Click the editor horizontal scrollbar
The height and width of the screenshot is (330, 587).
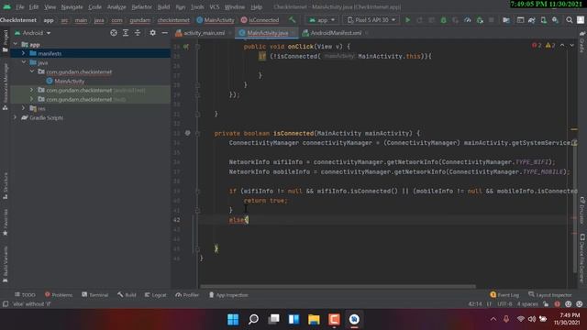click(x=338, y=287)
